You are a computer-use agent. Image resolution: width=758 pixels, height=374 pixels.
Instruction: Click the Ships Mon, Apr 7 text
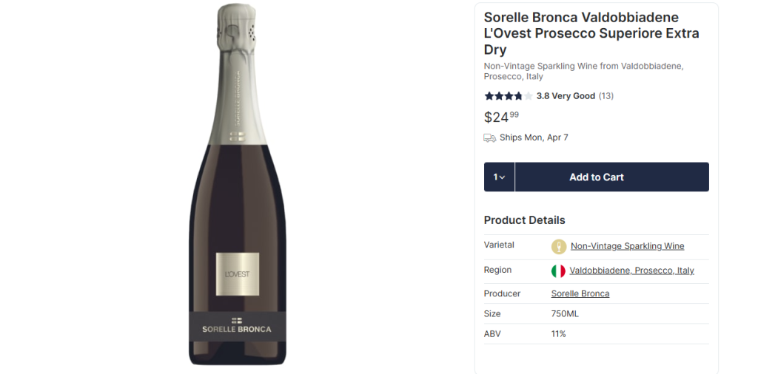coord(534,137)
